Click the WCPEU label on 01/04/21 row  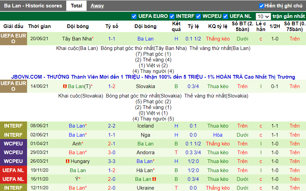point(13,144)
